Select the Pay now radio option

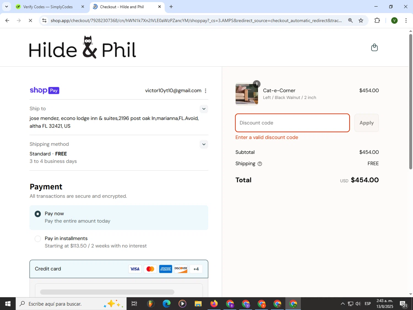pyautogui.click(x=38, y=214)
